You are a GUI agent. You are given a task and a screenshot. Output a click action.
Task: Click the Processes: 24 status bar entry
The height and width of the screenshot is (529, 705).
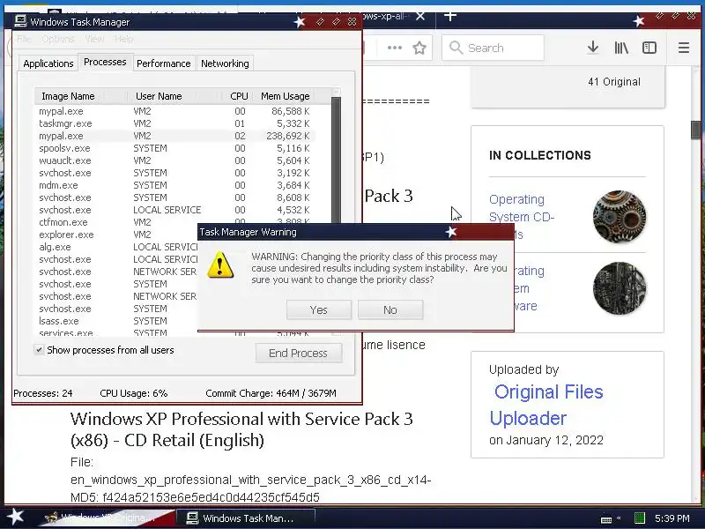[x=43, y=393]
